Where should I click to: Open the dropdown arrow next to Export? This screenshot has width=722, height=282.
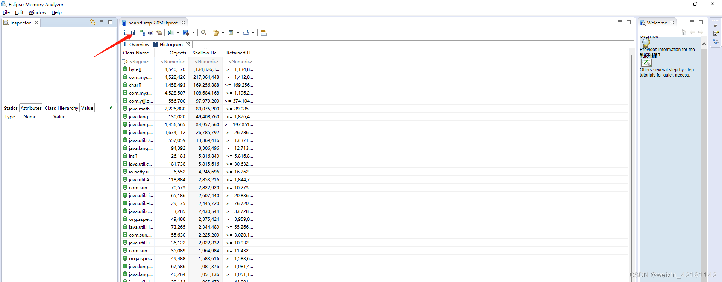(253, 33)
